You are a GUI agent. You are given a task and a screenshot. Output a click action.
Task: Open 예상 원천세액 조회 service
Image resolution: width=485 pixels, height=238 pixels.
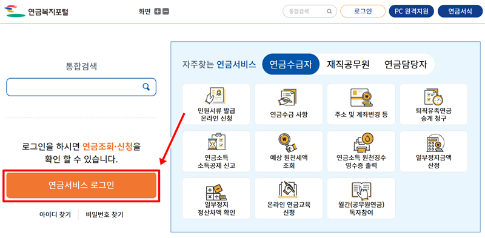[x=289, y=151]
